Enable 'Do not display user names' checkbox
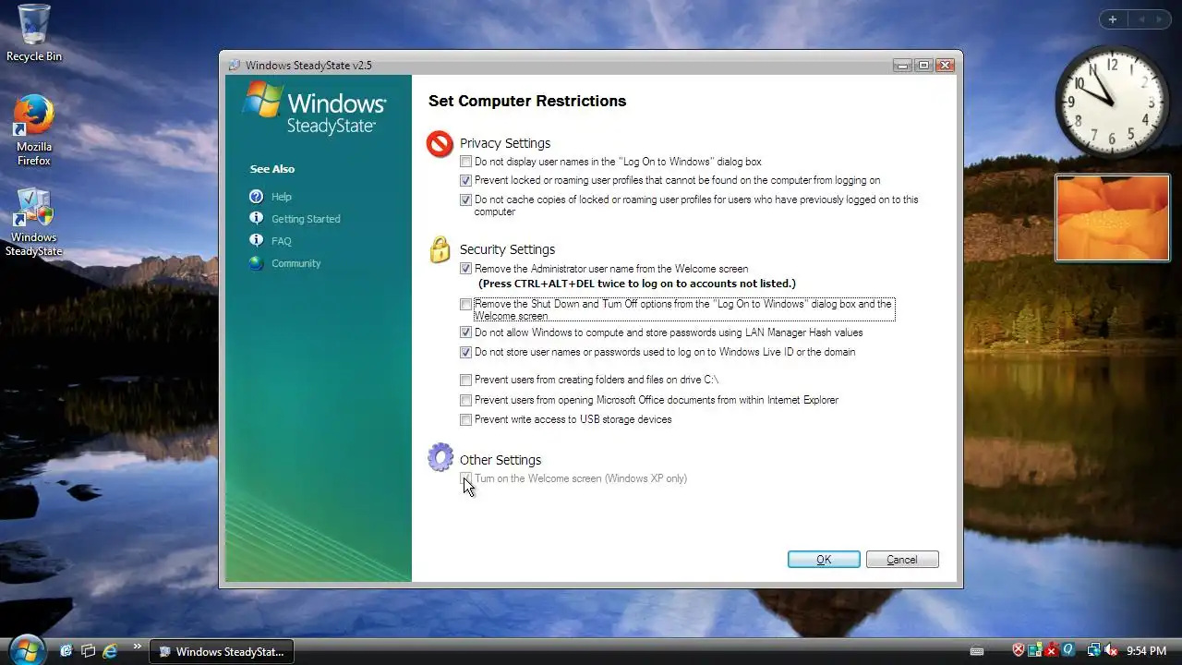 (466, 162)
